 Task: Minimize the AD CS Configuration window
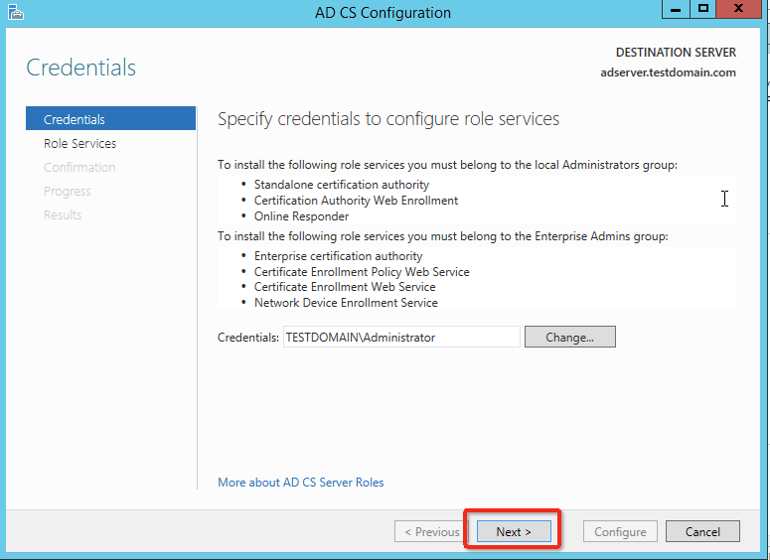[x=676, y=9]
